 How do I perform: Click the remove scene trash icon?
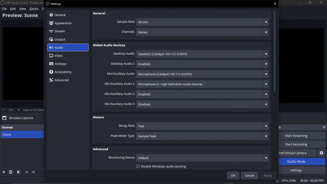pos(10,172)
